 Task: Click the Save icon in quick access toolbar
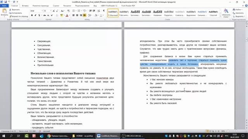click(5, 2)
